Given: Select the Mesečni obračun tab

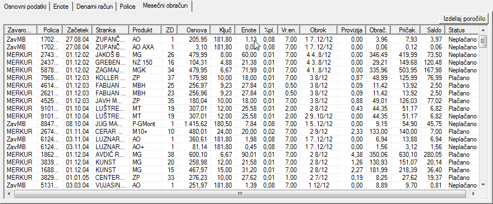Looking at the screenshot, I should point(165,6).
